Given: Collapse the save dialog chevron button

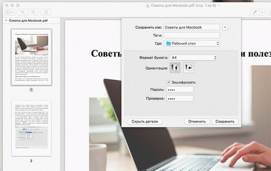Looking at the screenshot, I should click(225, 27).
